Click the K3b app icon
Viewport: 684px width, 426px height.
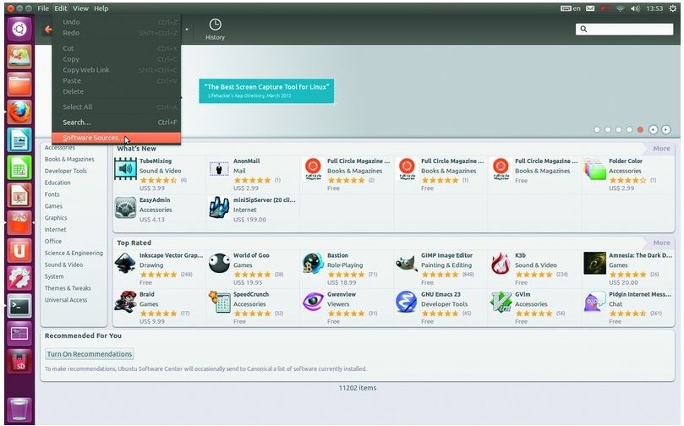coord(501,264)
